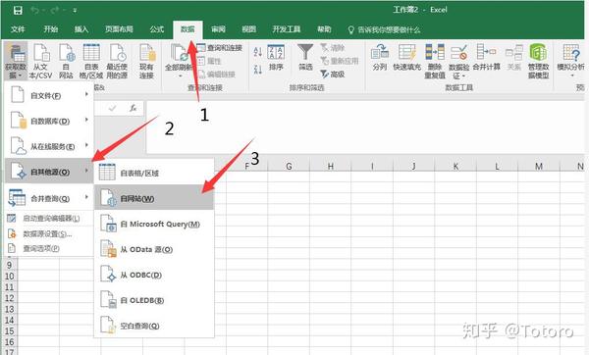Open the Customize Quick Access Toolbar dropdown
Screen dimensions: 589x355
75,11
